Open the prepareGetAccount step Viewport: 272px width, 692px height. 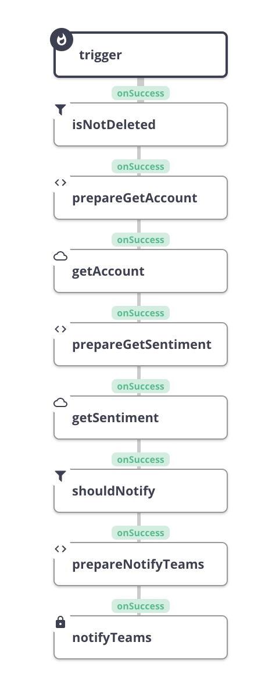(x=141, y=198)
